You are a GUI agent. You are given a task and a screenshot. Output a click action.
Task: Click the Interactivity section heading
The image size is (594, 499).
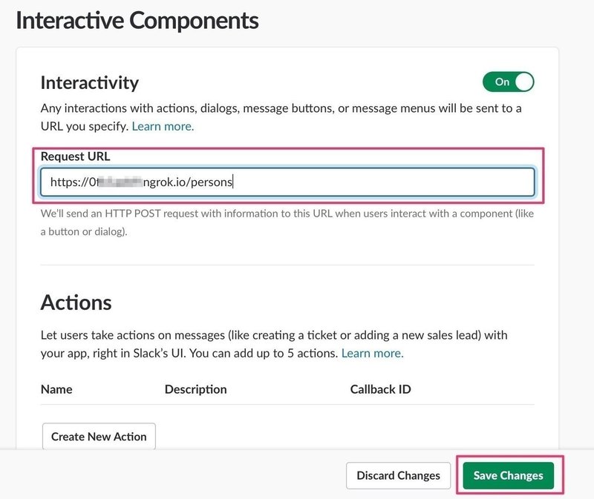90,82
